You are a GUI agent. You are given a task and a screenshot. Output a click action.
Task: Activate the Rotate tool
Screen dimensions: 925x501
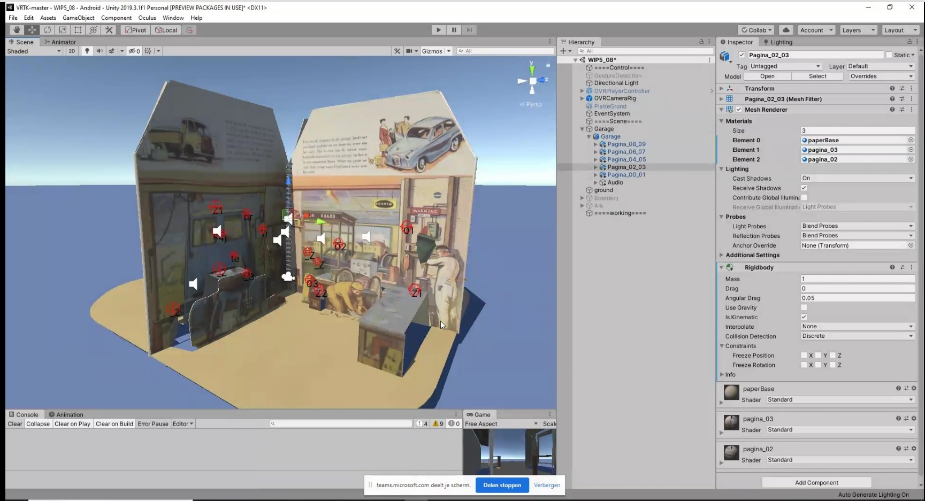point(48,30)
